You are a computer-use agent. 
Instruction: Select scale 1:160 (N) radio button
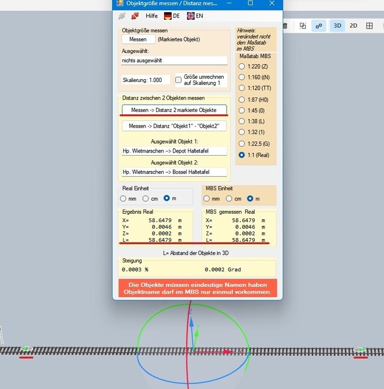coord(242,77)
